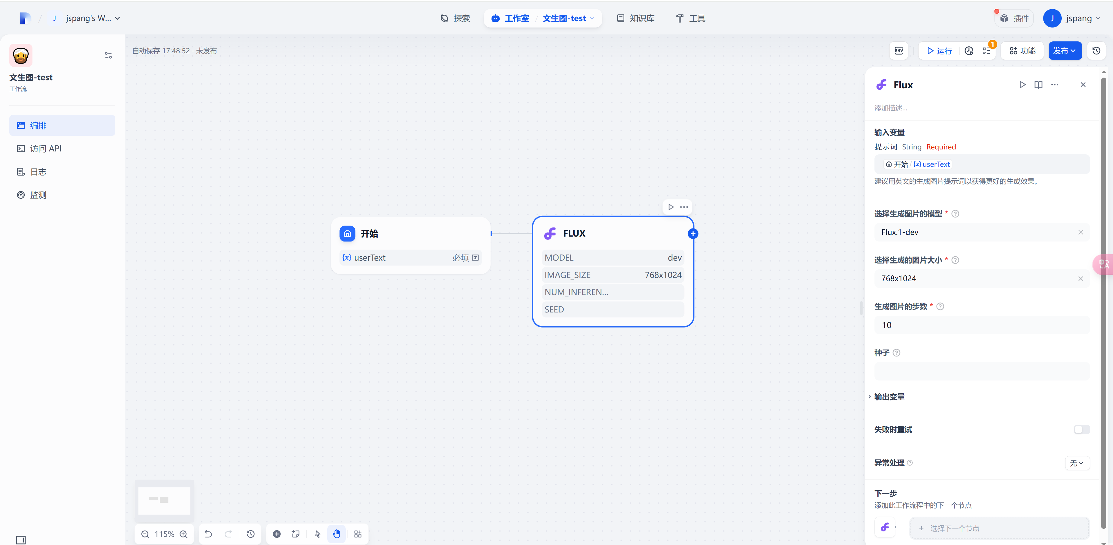Open the 工作室 tab
This screenshot has width=1113, height=545.
510,18
